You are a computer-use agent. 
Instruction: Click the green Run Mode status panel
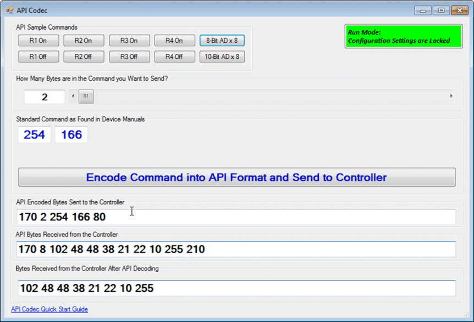coord(404,37)
